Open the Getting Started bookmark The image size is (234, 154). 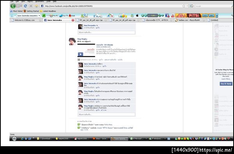coord(31,11)
